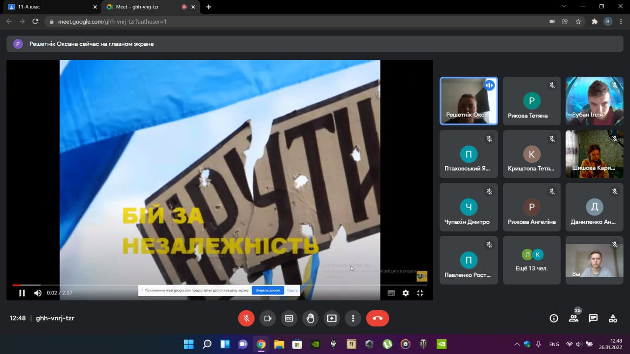Click the Скрыть link on sharing bar
This screenshot has width=630, height=354.
[292, 290]
